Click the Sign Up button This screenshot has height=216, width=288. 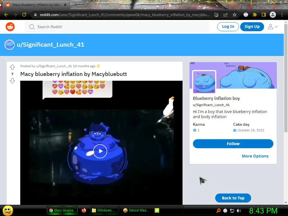pyautogui.click(x=252, y=27)
